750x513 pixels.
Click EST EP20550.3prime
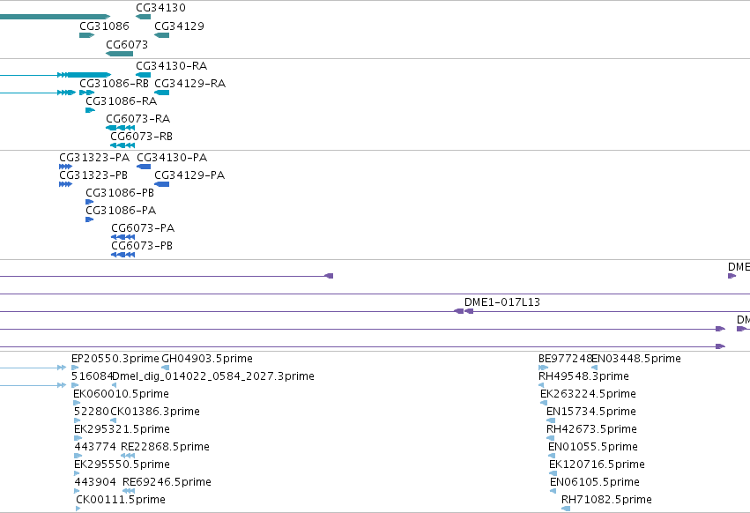coord(75,368)
